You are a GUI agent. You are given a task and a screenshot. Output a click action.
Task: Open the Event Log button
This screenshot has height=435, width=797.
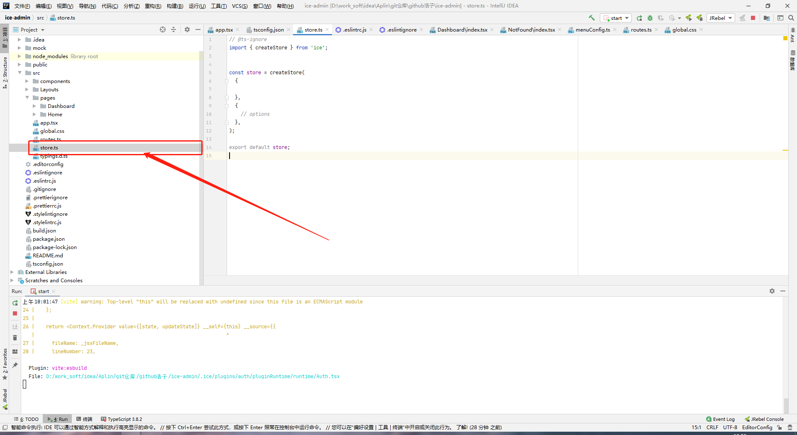(721, 419)
